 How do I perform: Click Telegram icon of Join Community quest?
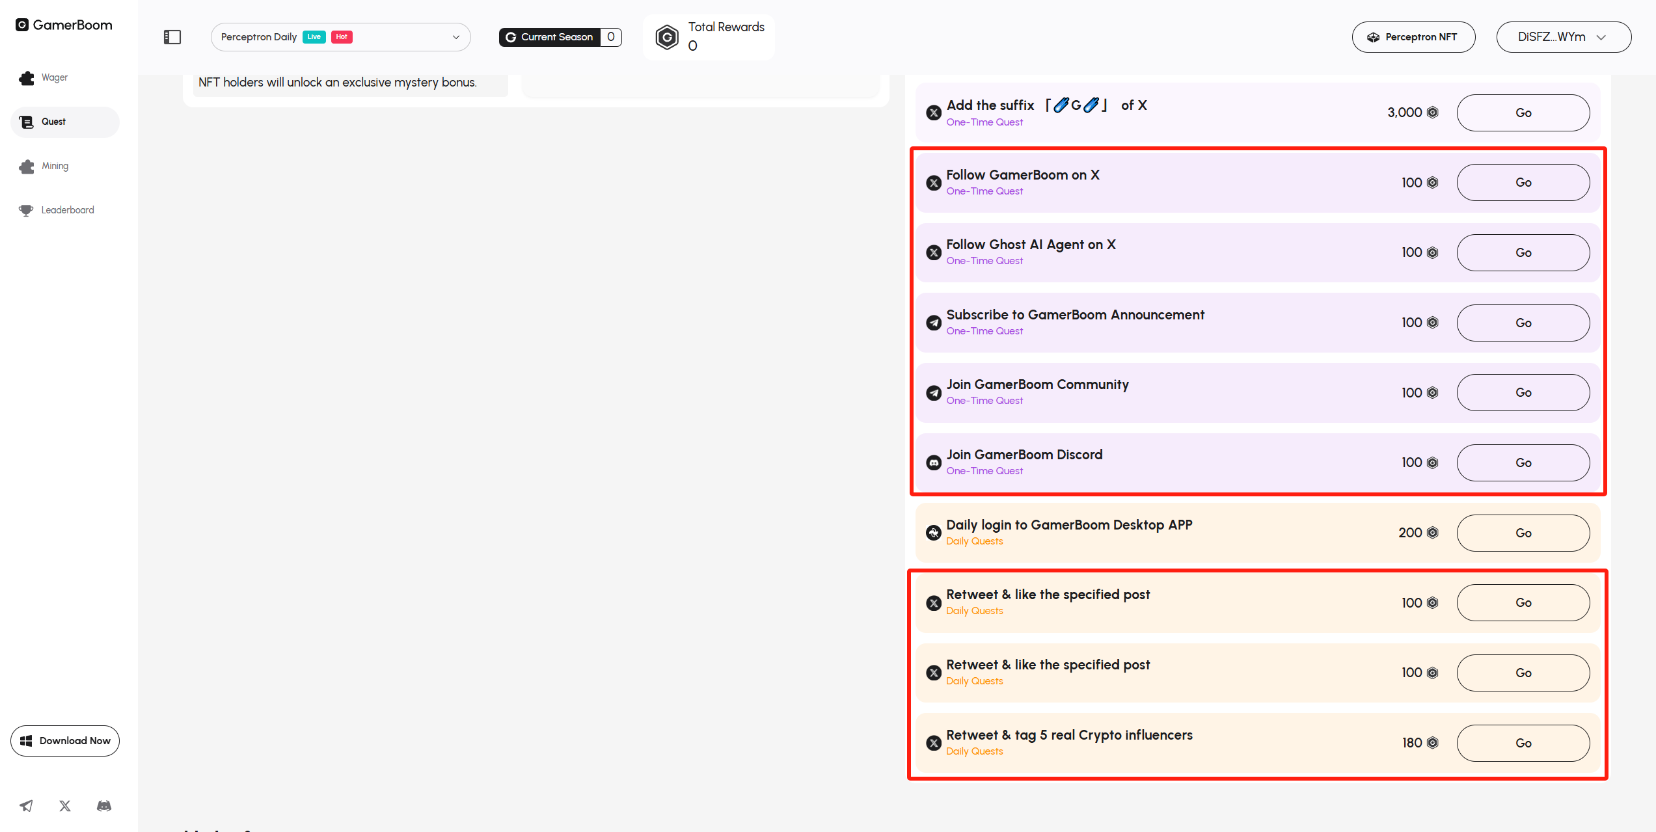point(934,393)
